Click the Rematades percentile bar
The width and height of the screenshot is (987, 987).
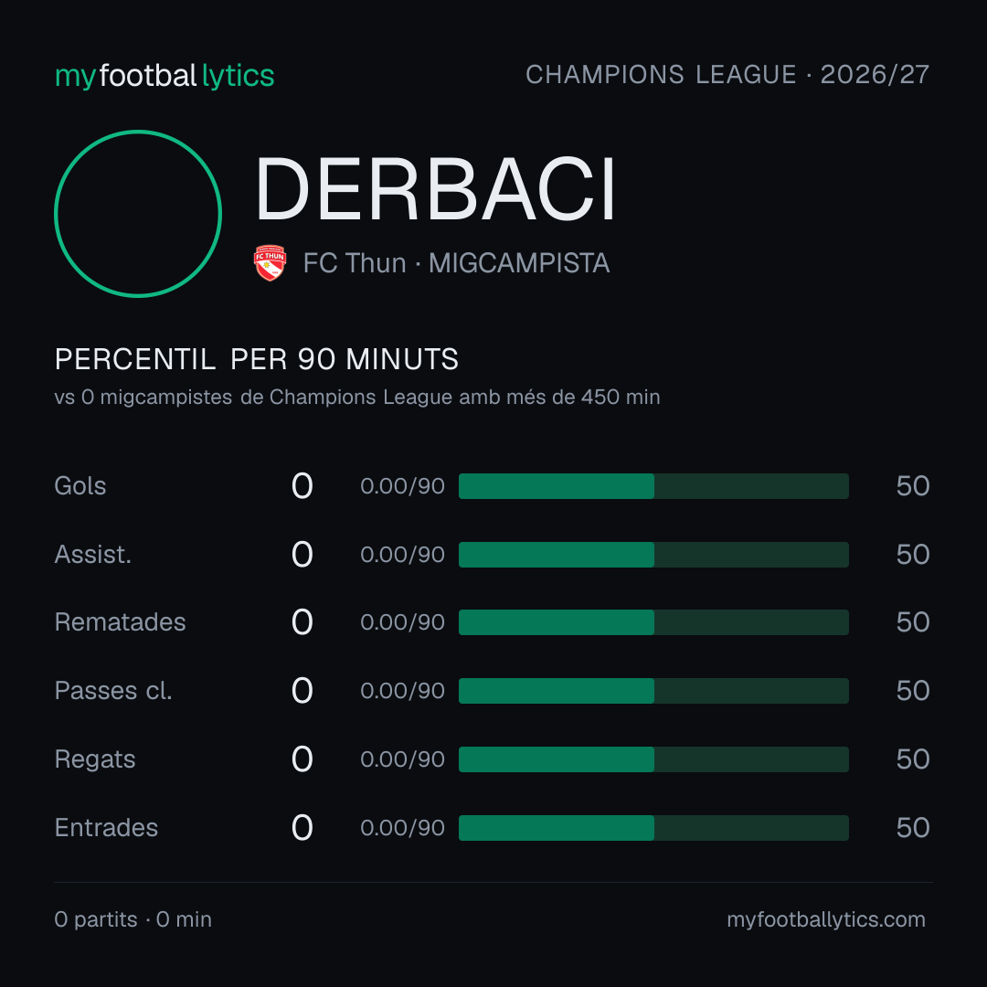click(653, 622)
